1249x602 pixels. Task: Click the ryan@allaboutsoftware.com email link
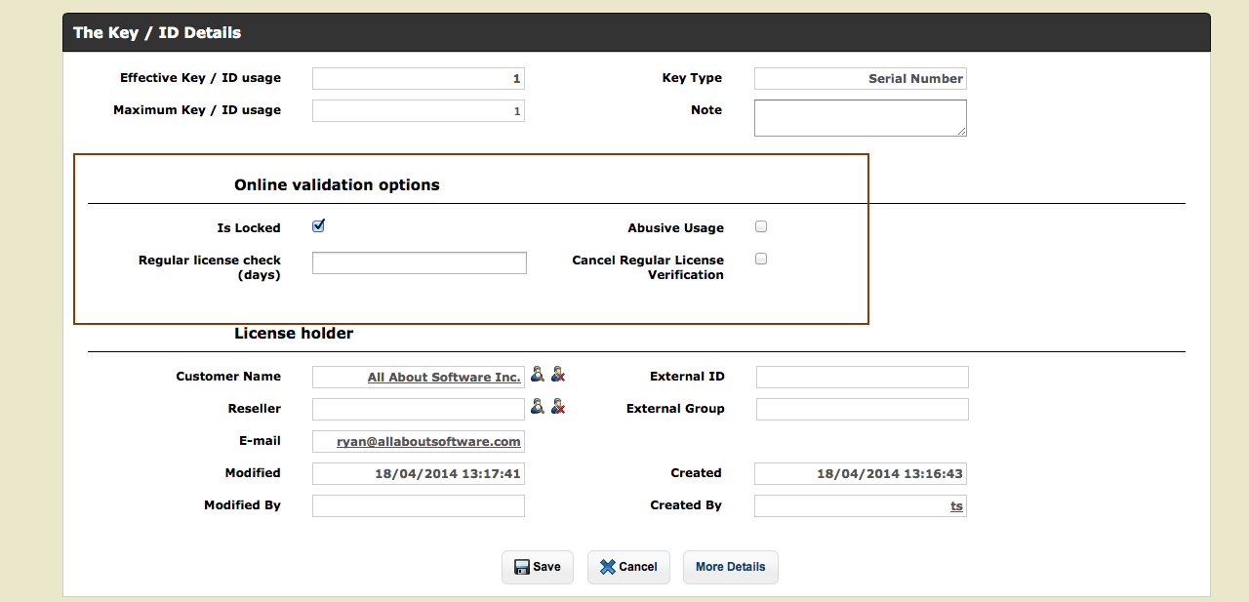[x=428, y=442]
